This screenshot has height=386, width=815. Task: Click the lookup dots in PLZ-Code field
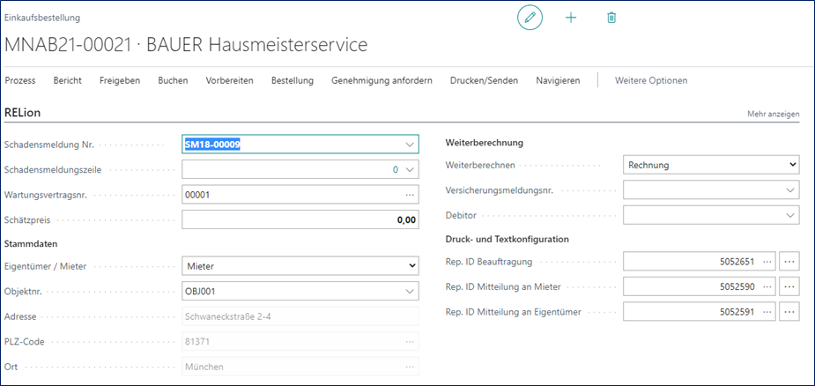pyautogui.click(x=410, y=341)
